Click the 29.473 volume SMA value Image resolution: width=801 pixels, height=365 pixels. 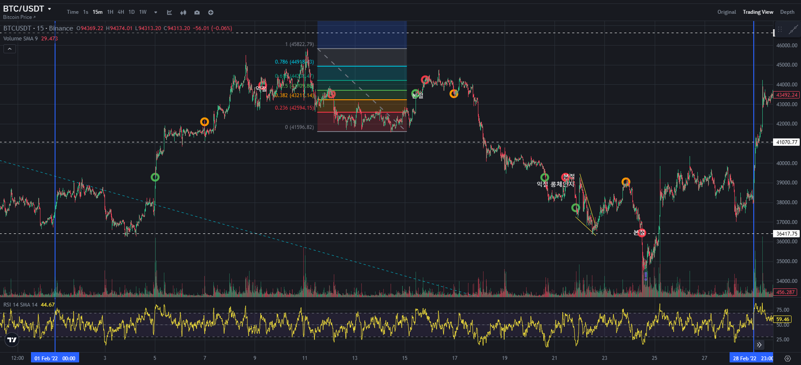click(49, 39)
